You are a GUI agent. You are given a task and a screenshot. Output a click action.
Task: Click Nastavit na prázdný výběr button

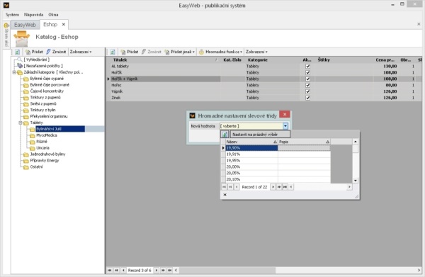click(x=260, y=135)
